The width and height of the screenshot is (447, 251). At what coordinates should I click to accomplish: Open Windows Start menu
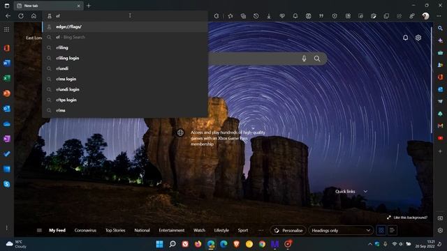160,244
